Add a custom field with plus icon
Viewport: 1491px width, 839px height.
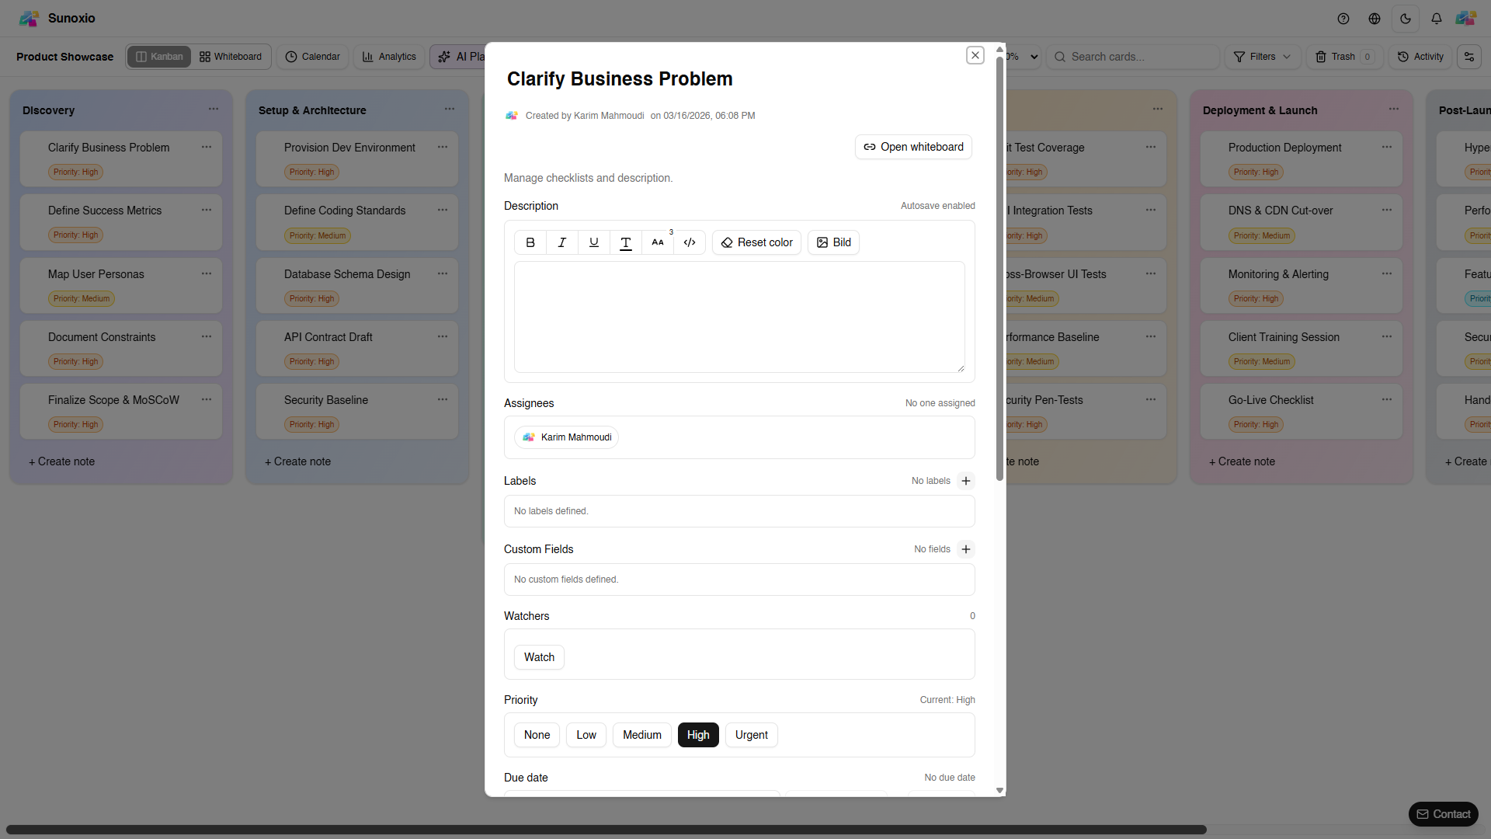[966, 549]
